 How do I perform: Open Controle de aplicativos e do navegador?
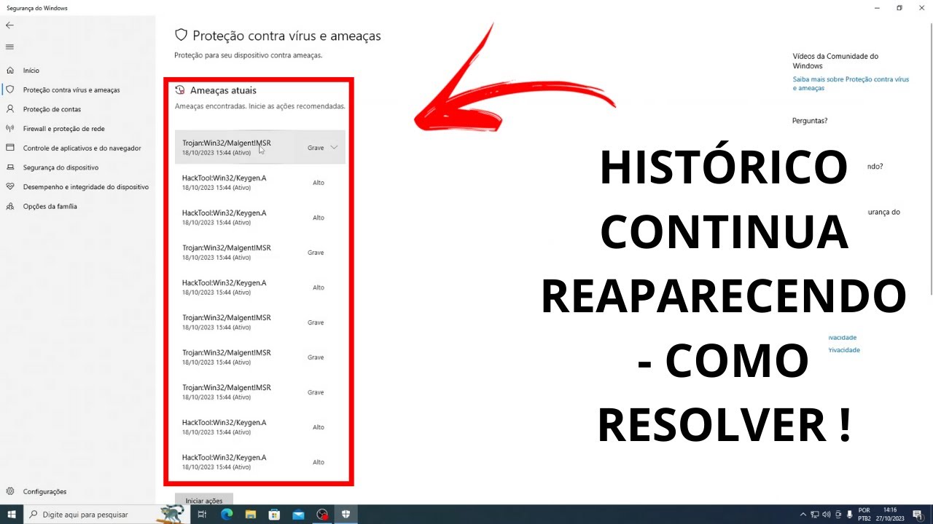click(82, 148)
